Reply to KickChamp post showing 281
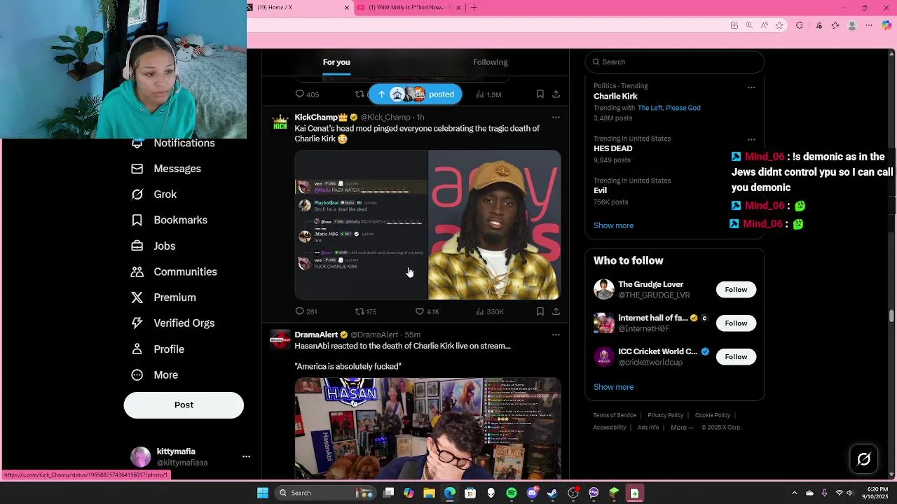The height and width of the screenshot is (504, 897). click(306, 311)
